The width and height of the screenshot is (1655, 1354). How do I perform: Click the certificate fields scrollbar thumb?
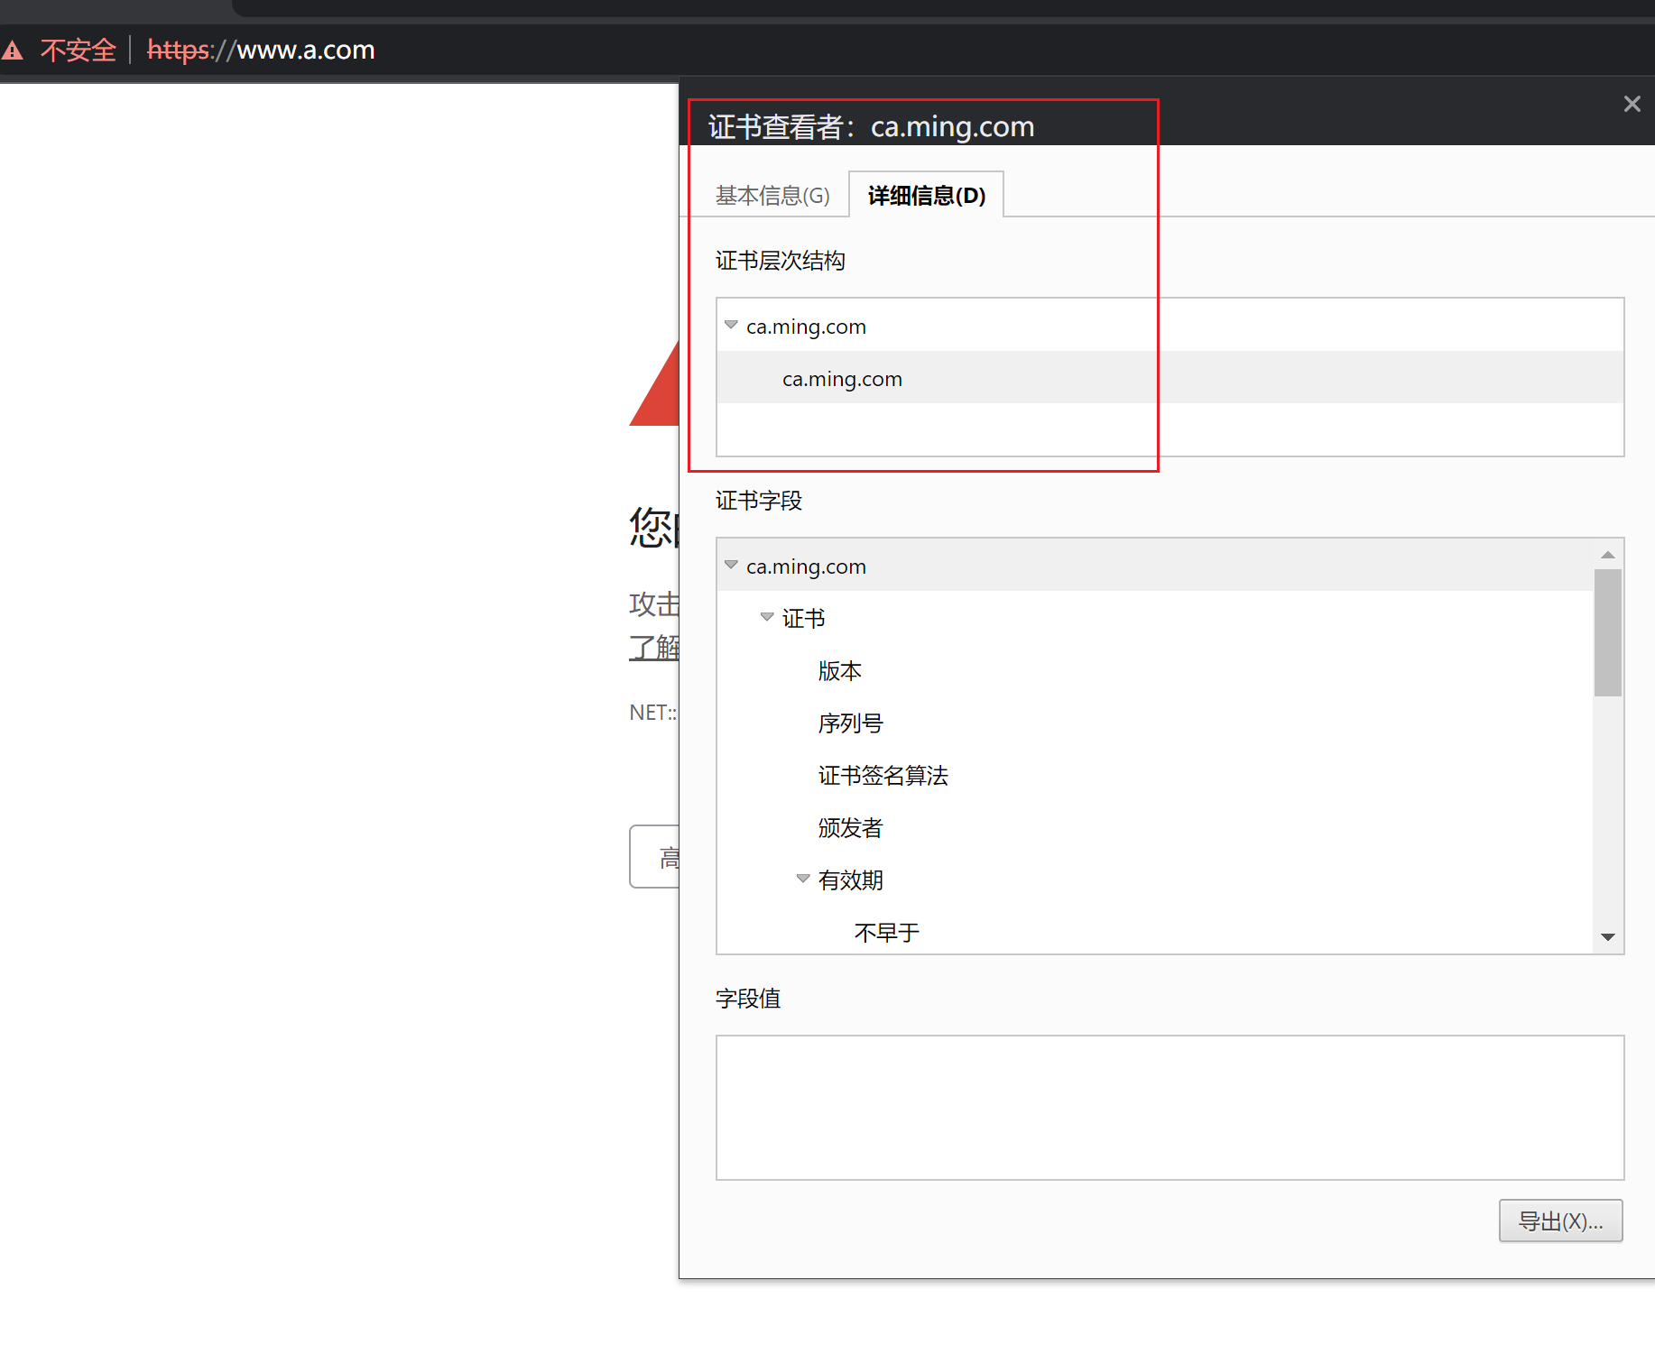point(1607,631)
